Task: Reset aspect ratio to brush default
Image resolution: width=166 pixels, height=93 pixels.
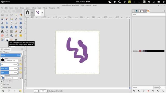Action: point(20,68)
